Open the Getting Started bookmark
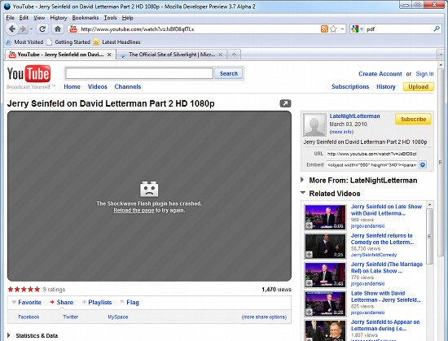This screenshot has height=341, width=448. (68, 42)
